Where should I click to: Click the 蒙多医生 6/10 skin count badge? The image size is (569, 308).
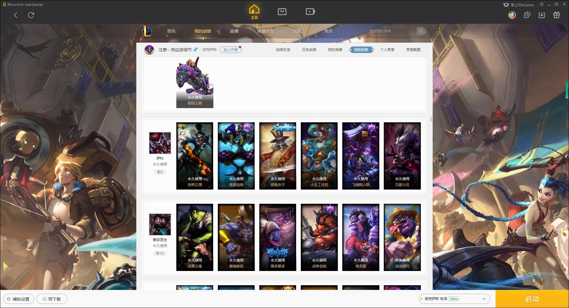point(160,253)
